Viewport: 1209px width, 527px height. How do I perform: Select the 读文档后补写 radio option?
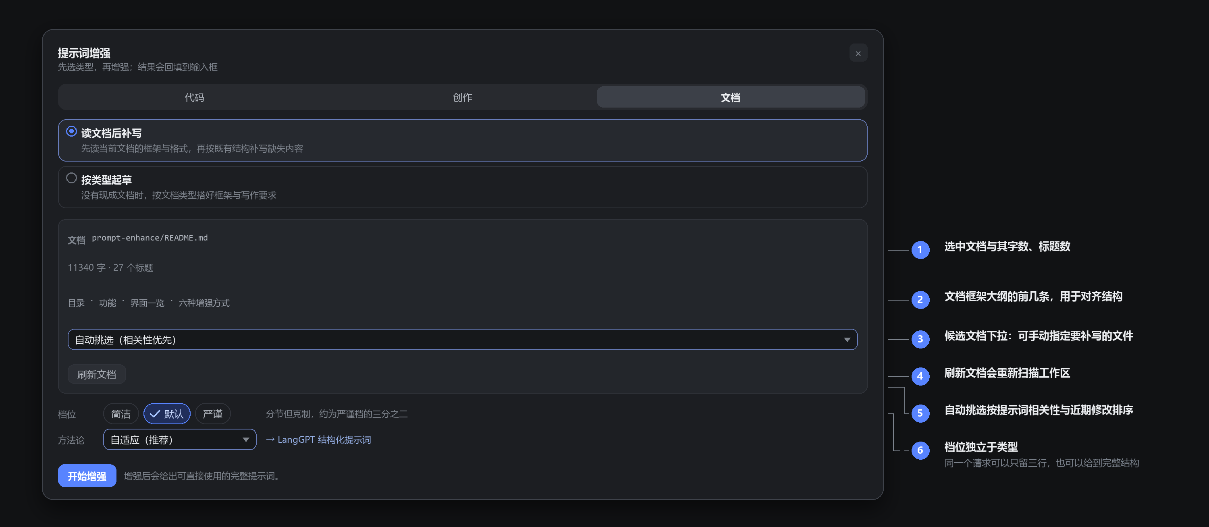pyautogui.click(x=462, y=140)
